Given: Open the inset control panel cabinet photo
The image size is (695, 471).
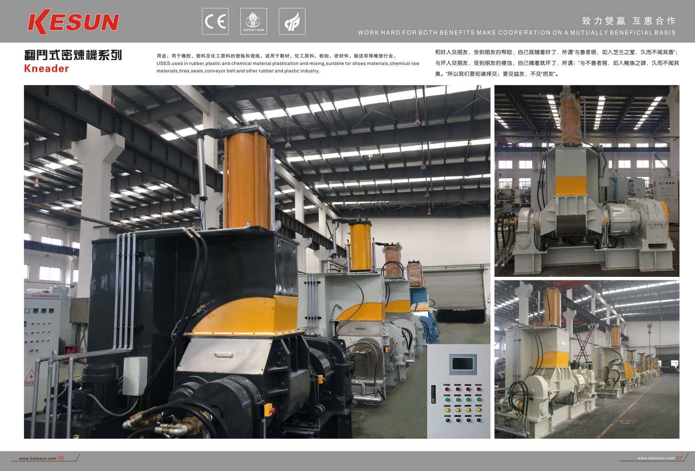Looking at the screenshot, I should pyautogui.click(x=459, y=391).
